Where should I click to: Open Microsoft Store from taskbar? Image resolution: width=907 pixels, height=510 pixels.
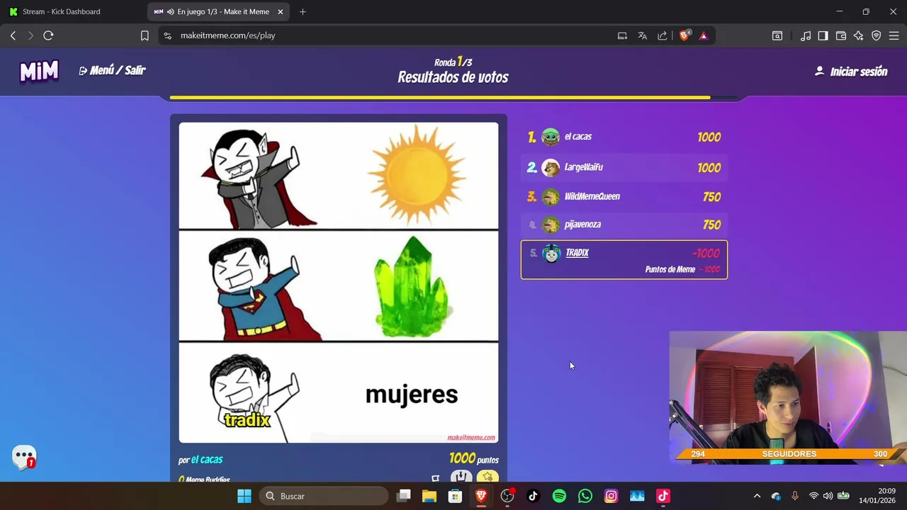click(455, 496)
